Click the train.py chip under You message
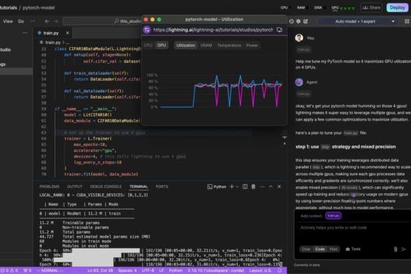Viewport: 411px width, 274px height. point(303,49)
